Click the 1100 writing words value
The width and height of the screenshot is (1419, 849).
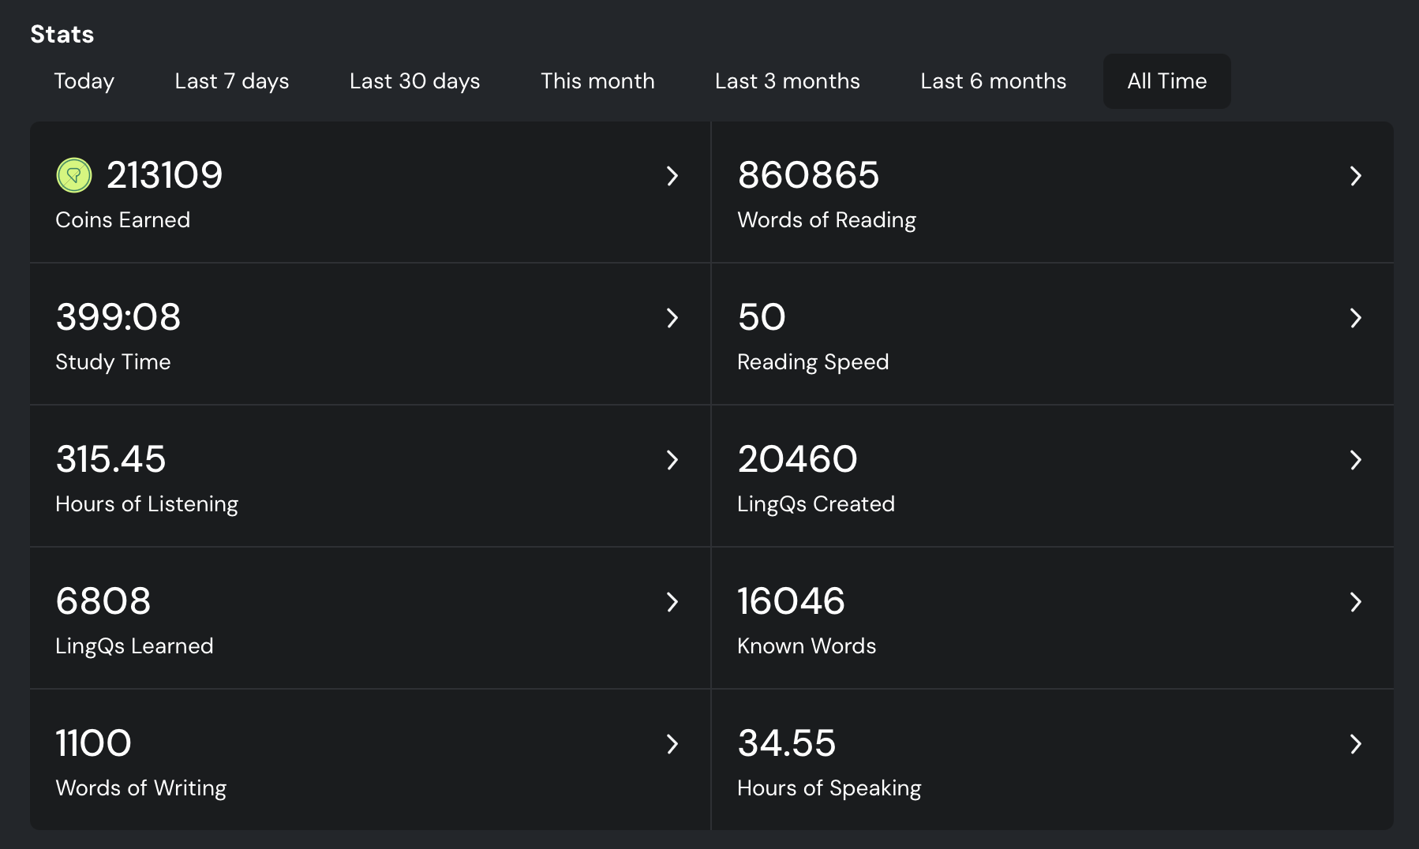pos(93,743)
